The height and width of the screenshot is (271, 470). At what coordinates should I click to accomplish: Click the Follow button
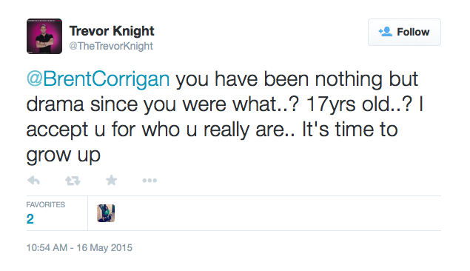[x=404, y=32]
